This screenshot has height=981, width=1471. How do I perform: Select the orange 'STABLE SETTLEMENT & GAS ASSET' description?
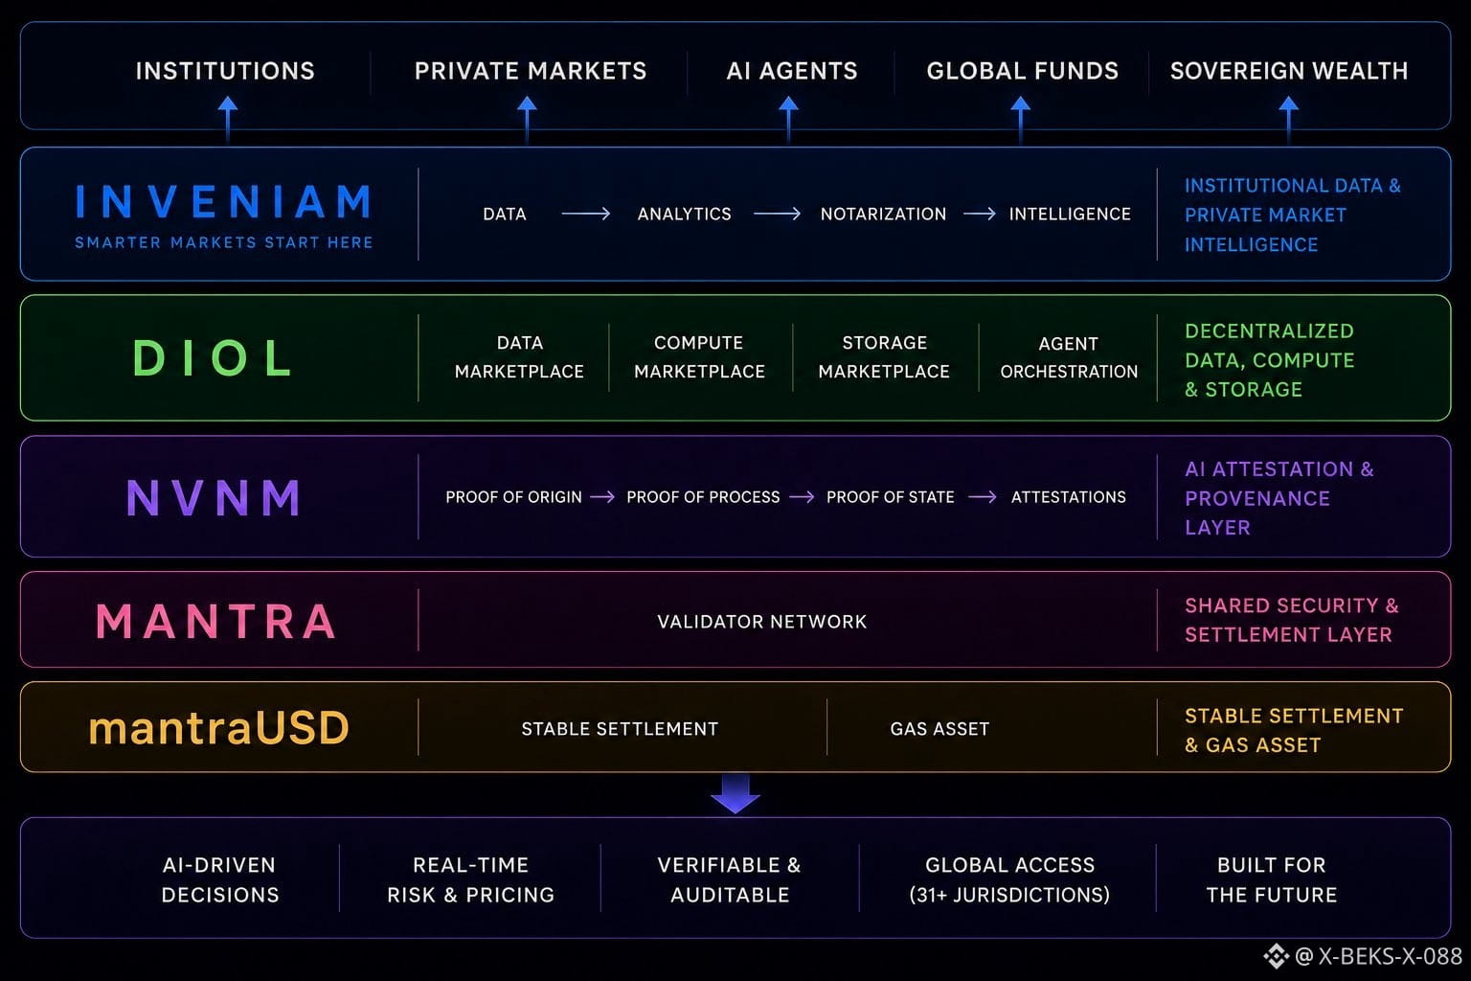pyautogui.click(x=1294, y=730)
